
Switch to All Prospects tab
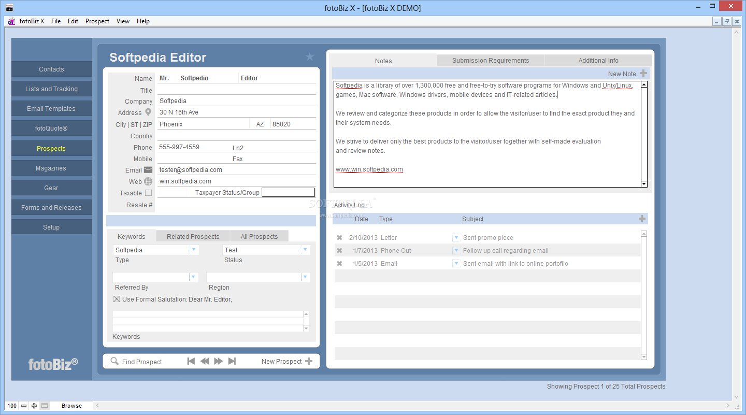[259, 237]
